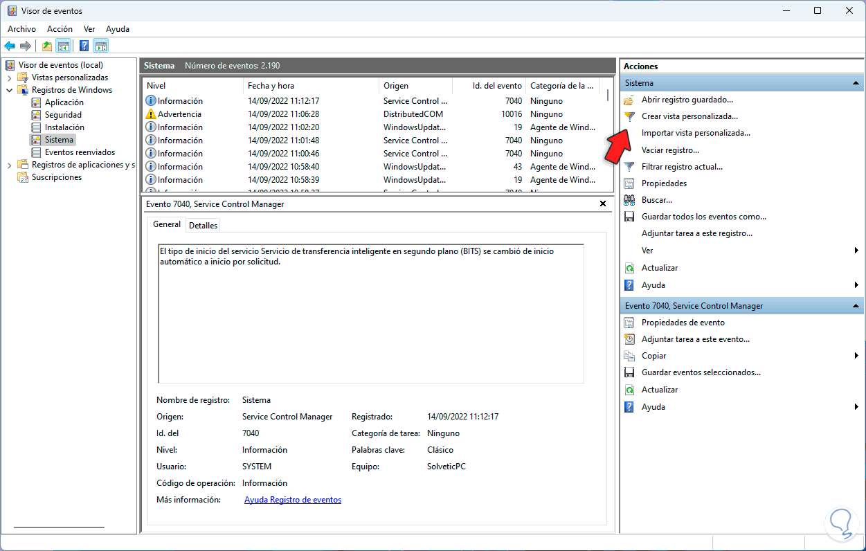Viewport: 866px width, 551px height.
Task: Open the Ver menu in the menu bar
Action: (x=89, y=29)
